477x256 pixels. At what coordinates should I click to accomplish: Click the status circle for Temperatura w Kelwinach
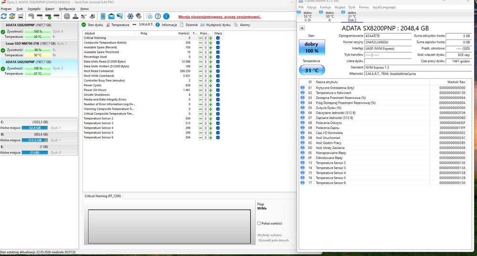pos(302,93)
